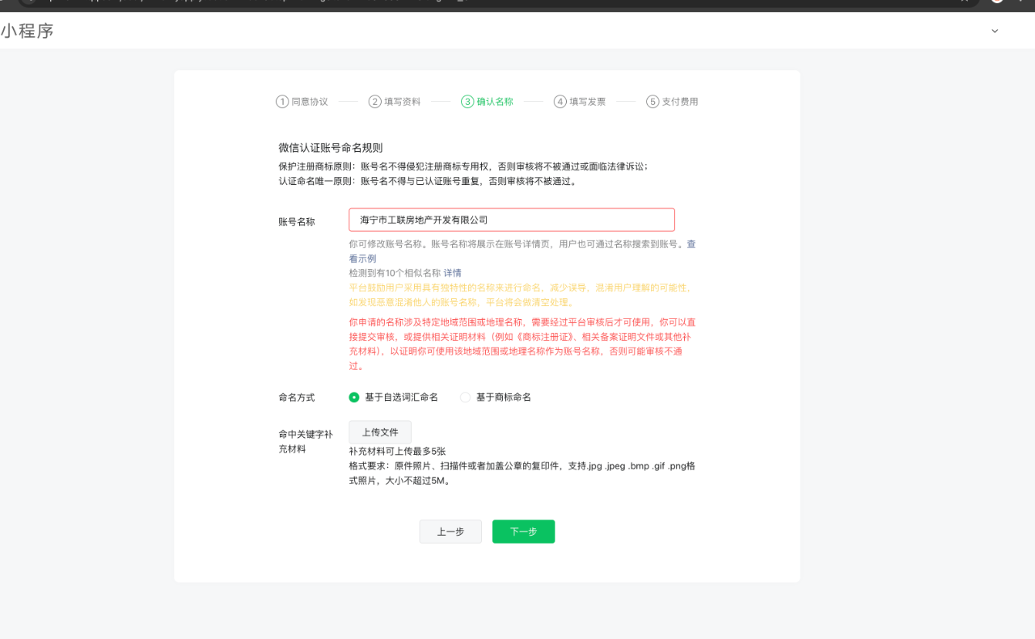Click the 上传文件 button
This screenshot has width=1035, height=639.
(x=380, y=432)
